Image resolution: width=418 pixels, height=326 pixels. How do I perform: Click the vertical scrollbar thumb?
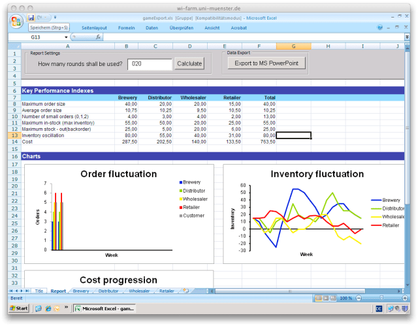click(407, 128)
